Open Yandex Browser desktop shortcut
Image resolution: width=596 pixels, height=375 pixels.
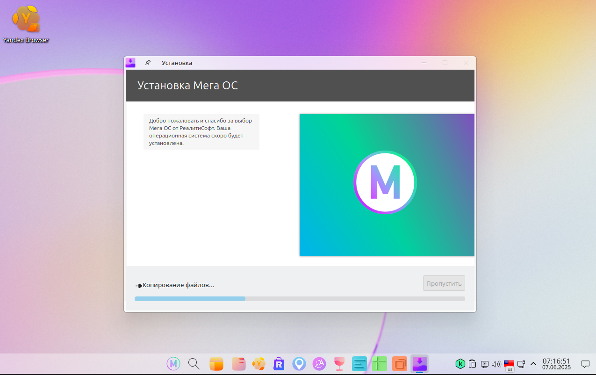coord(26,23)
